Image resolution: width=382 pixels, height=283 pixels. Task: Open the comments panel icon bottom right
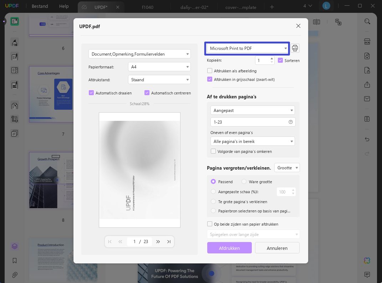click(367, 275)
